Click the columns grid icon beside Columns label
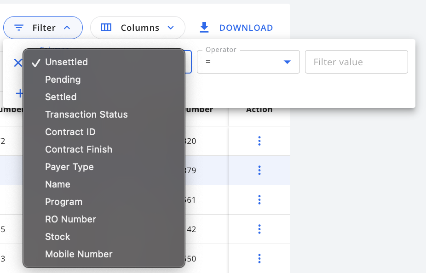The image size is (426, 273). (106, 28)
